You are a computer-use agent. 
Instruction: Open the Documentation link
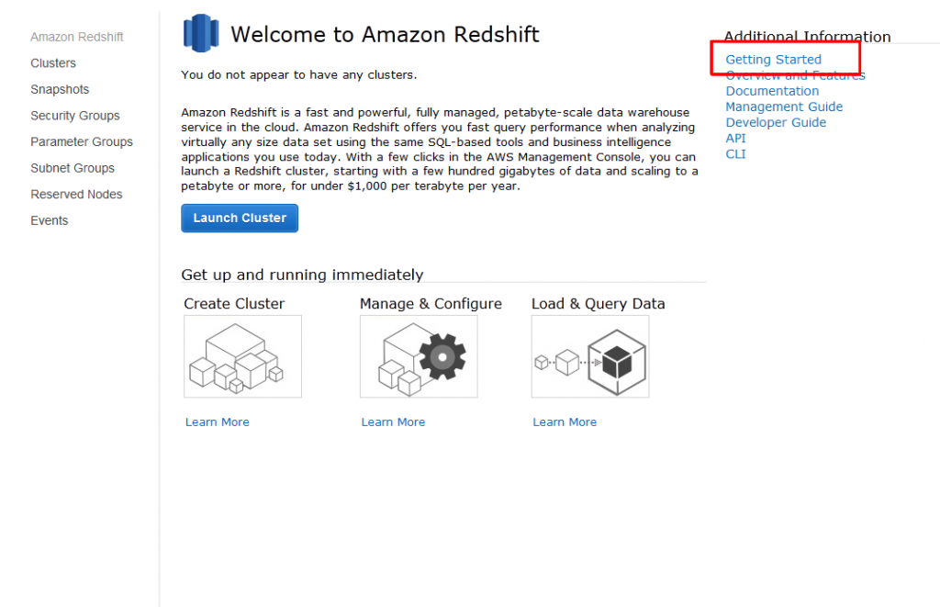[772, 91]
